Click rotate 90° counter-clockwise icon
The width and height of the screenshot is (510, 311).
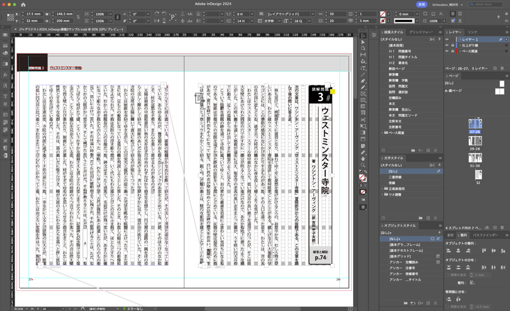point(164,14)
